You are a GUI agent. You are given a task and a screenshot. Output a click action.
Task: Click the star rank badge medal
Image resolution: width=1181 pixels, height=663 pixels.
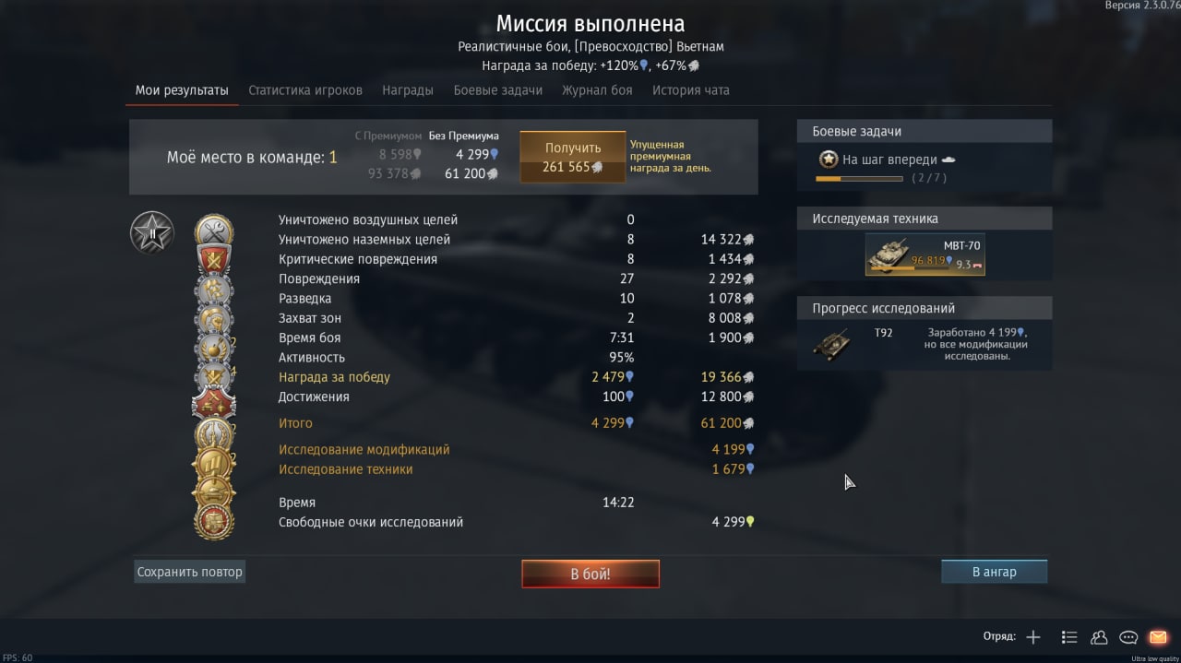point(152,233)
